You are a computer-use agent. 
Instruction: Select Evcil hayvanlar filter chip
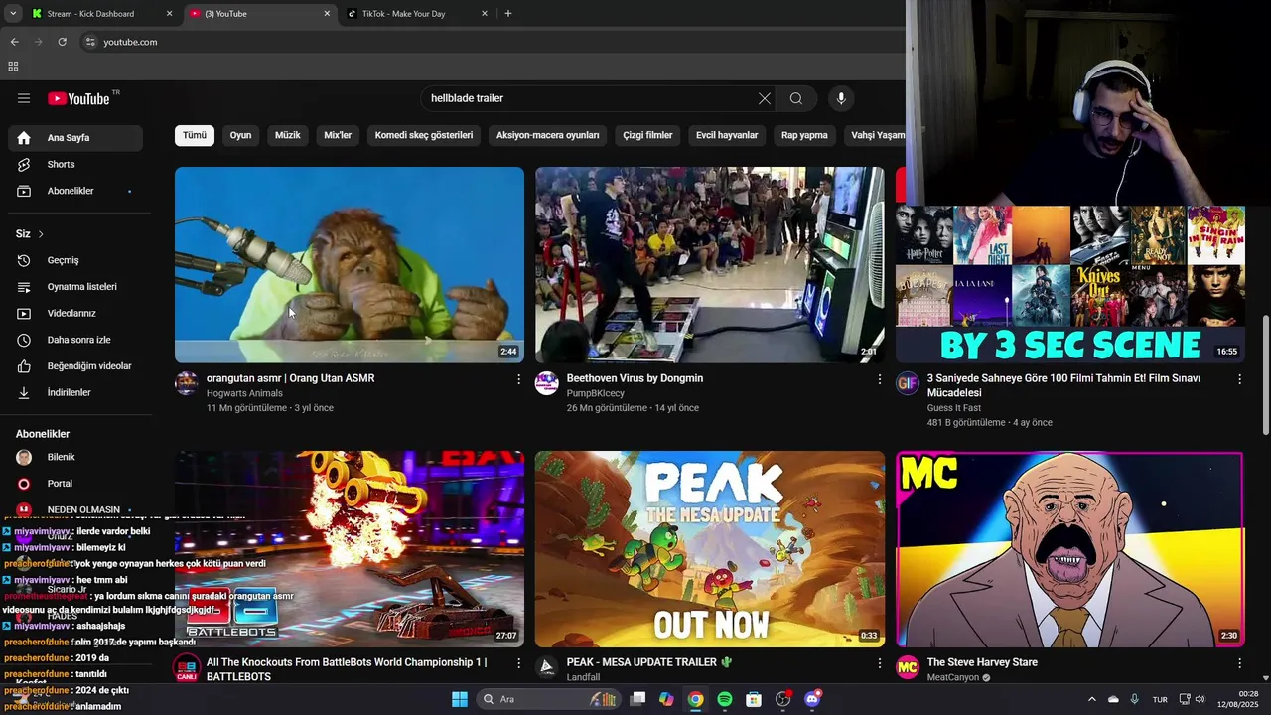click(x=727, y=135)
